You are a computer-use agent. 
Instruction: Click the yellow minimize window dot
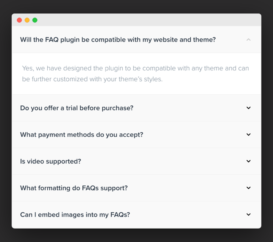(x=27, y=20)
